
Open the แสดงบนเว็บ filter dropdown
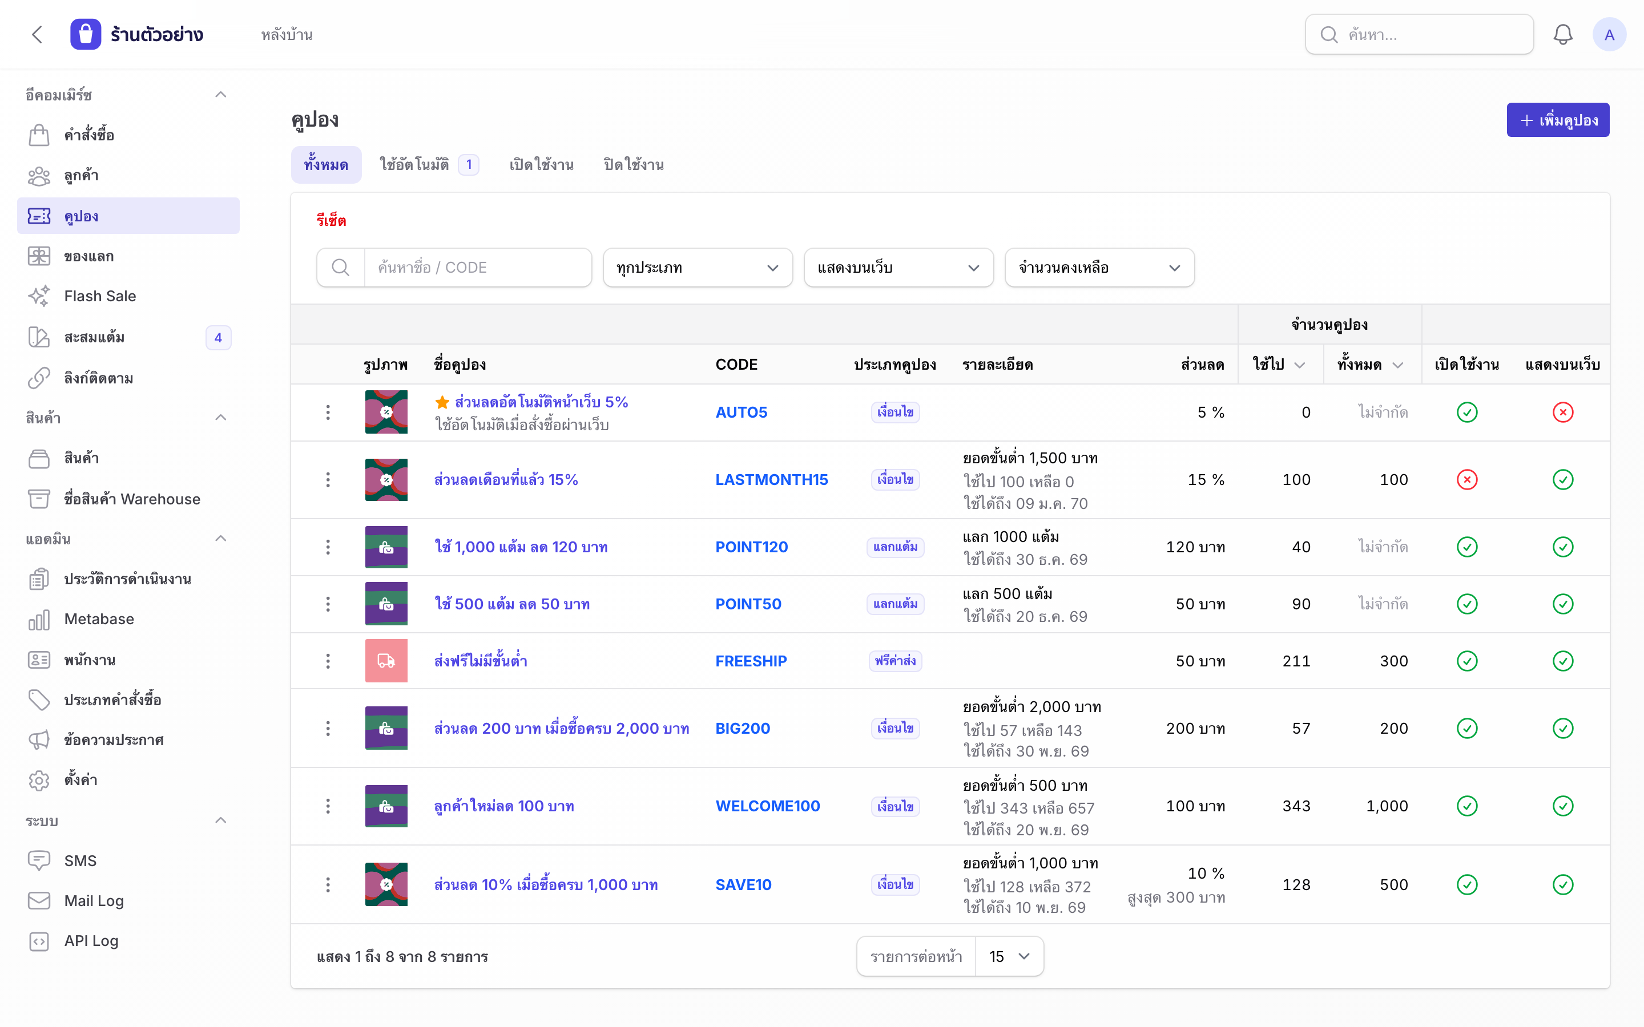(x=898, y=268)
